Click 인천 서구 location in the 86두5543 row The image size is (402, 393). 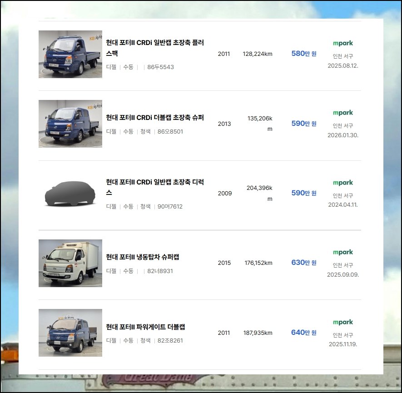[343, 56]
